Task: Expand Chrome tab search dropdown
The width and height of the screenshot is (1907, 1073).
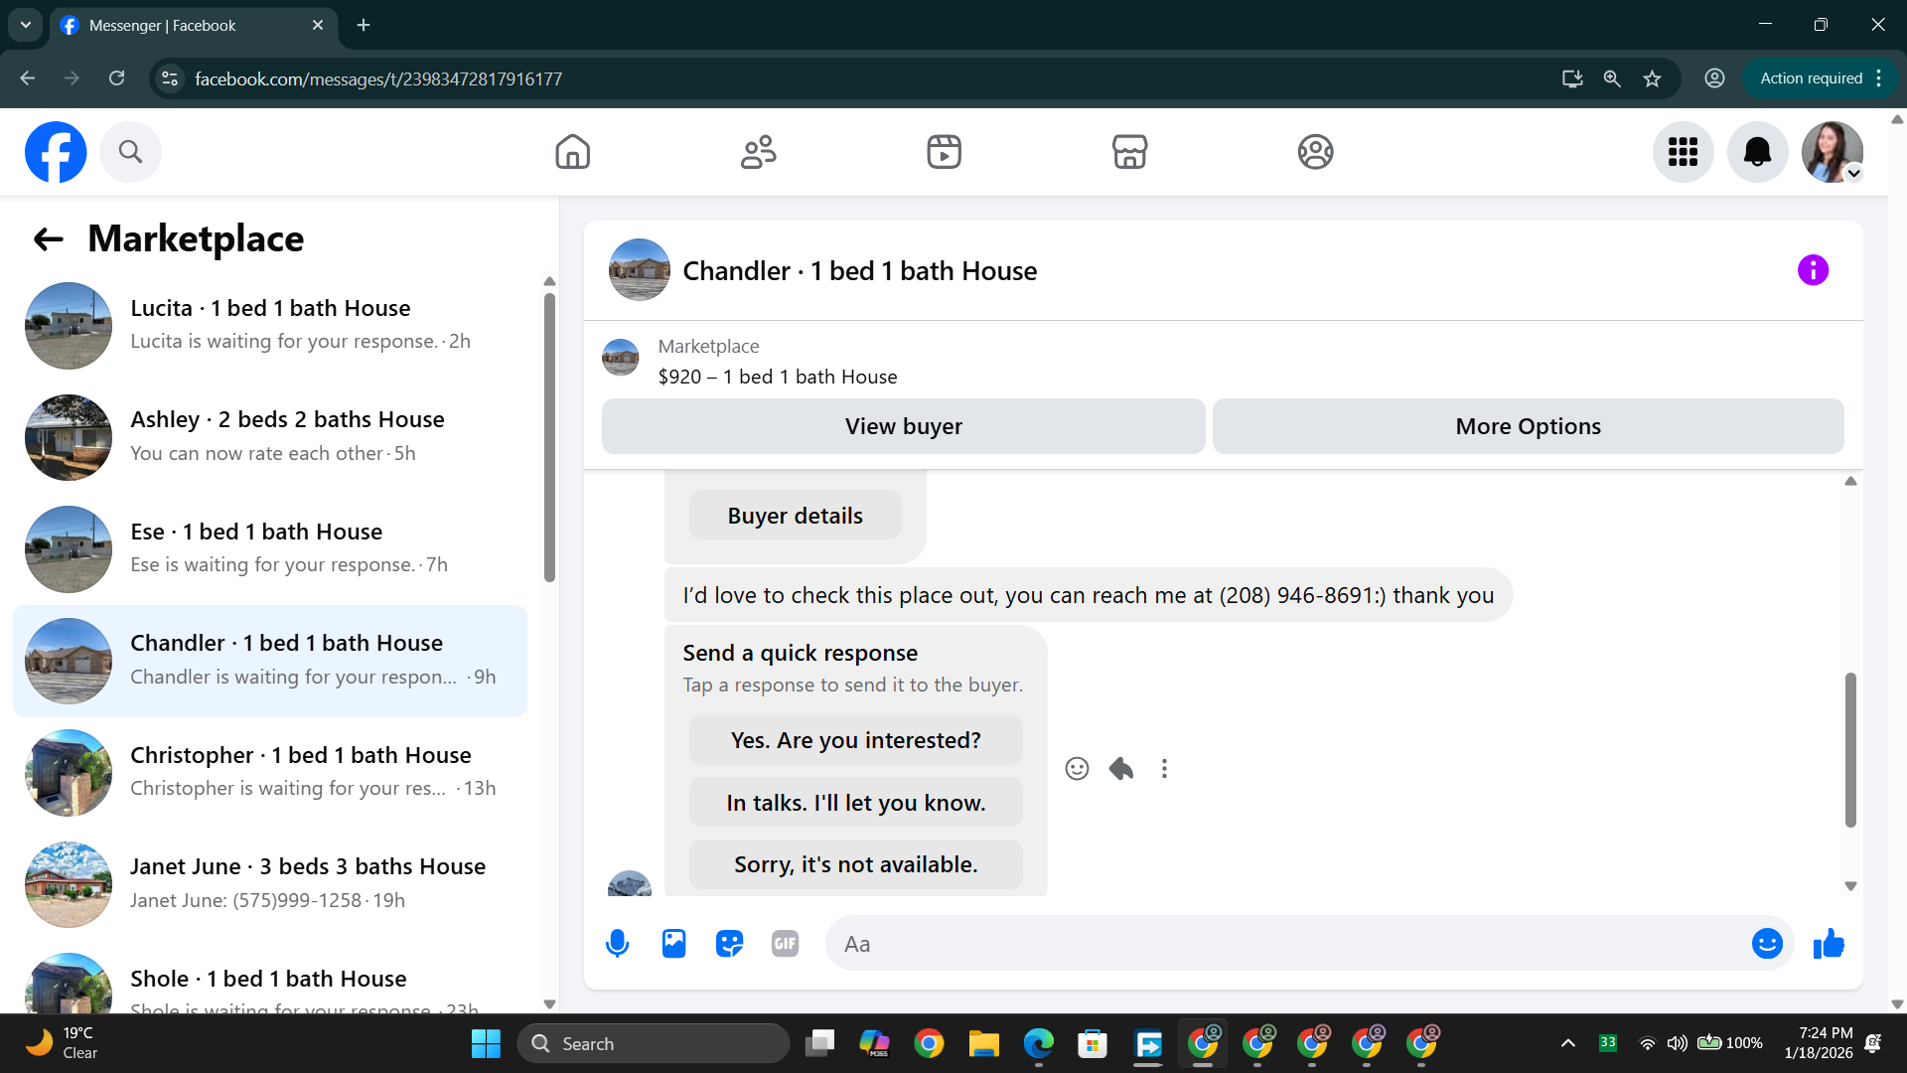Action: 25,25
